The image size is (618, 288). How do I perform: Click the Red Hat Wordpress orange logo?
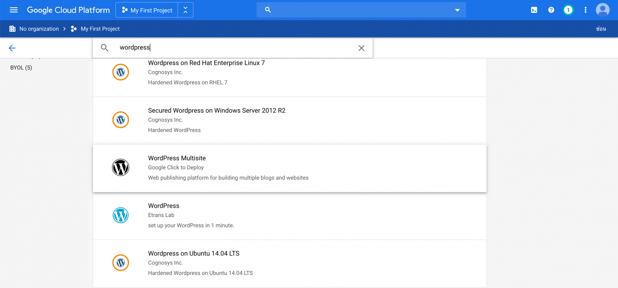pyautogui.click(x=121, y=72)
